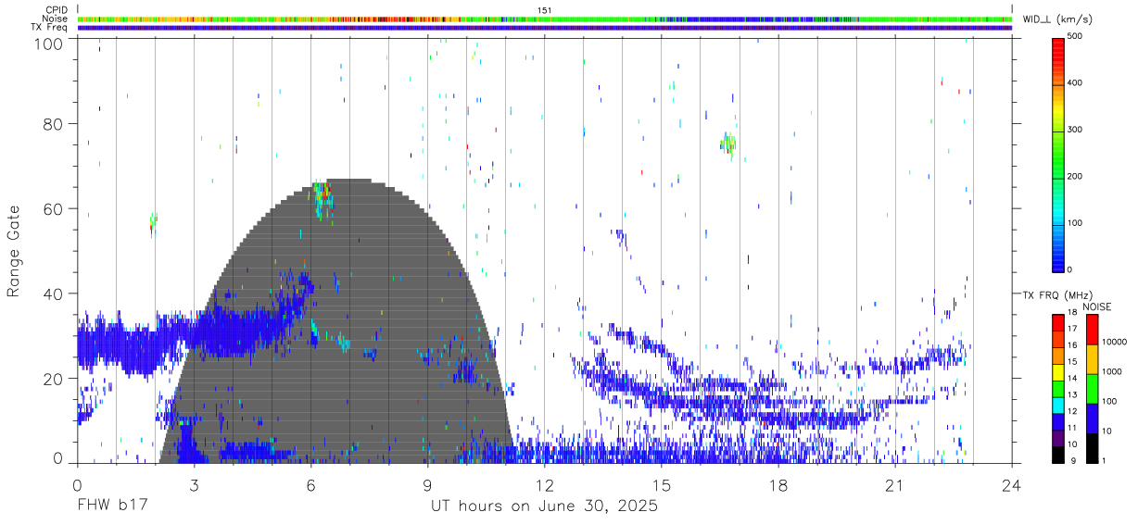The height and width of the screenshot is (525, 1138).
Task: Click the "Range Gate" vertical axis title
Action: click(x=14, y=251)
